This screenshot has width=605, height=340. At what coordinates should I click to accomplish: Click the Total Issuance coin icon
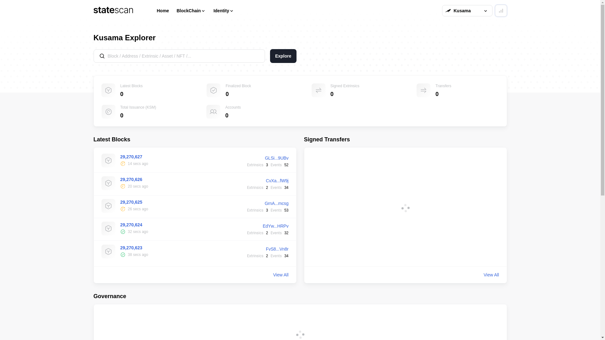pos(108,112)
